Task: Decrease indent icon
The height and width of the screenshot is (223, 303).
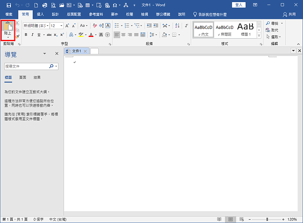Action: pyautogui.click(x=149, y=25)
